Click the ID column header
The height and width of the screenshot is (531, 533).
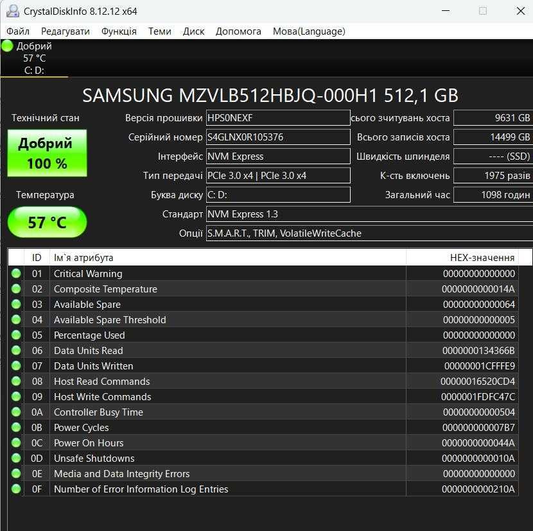pyautogui.click(x=37, y=258)
